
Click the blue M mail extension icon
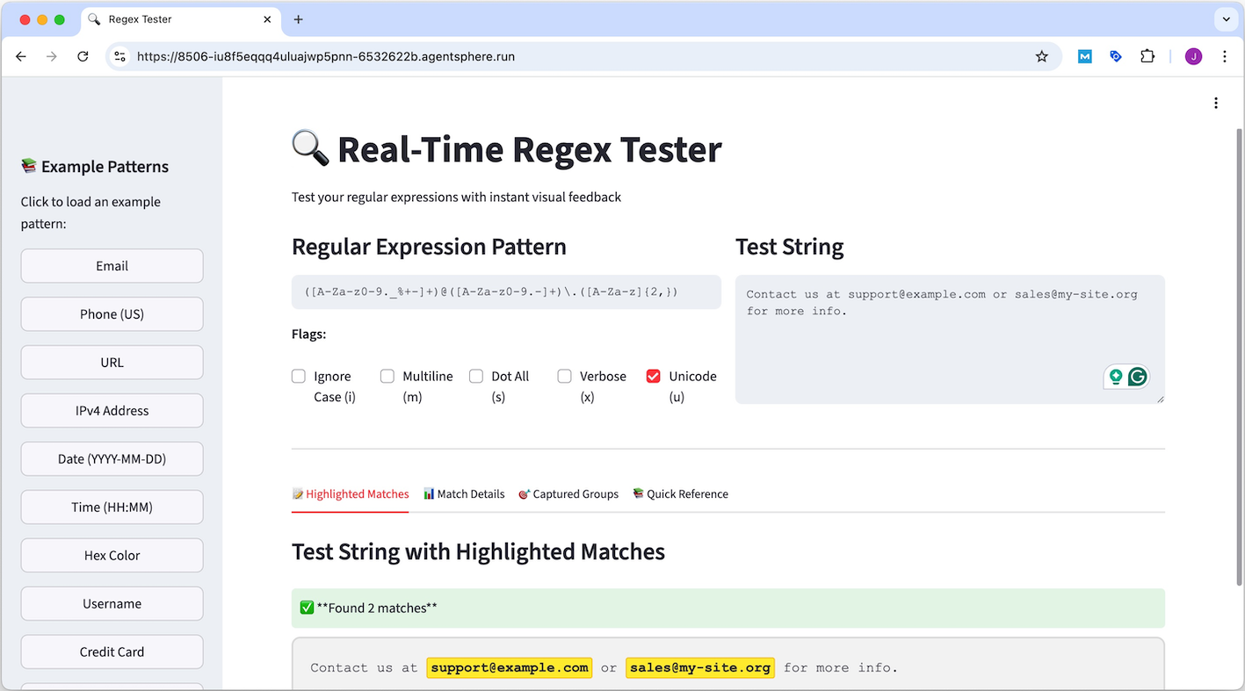(1084, 55)
